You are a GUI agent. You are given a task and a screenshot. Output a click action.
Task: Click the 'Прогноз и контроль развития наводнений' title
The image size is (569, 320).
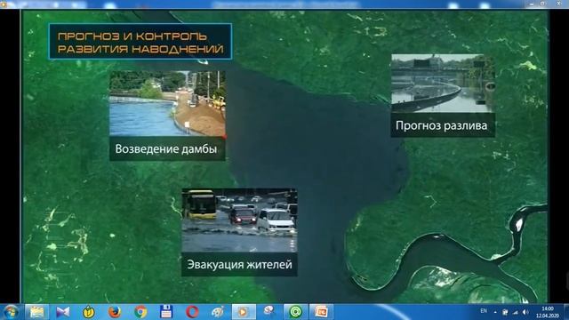click(140, 42)
